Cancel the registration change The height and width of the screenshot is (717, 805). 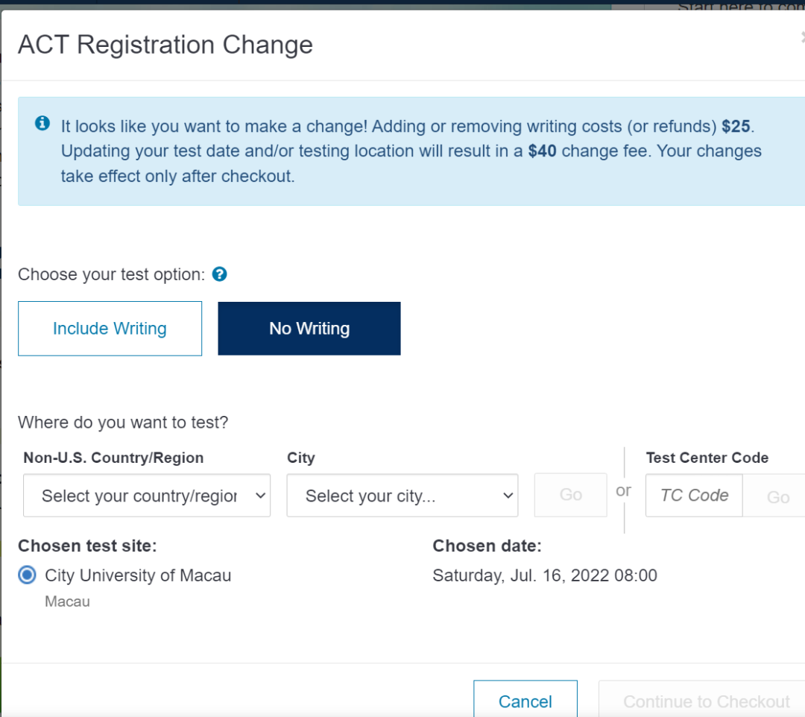coord(525,699)
